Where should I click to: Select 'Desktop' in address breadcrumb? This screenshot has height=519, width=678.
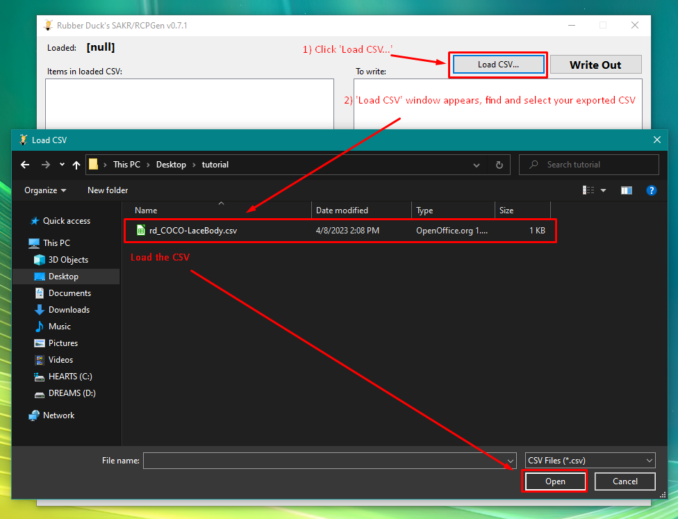(171, 165)
